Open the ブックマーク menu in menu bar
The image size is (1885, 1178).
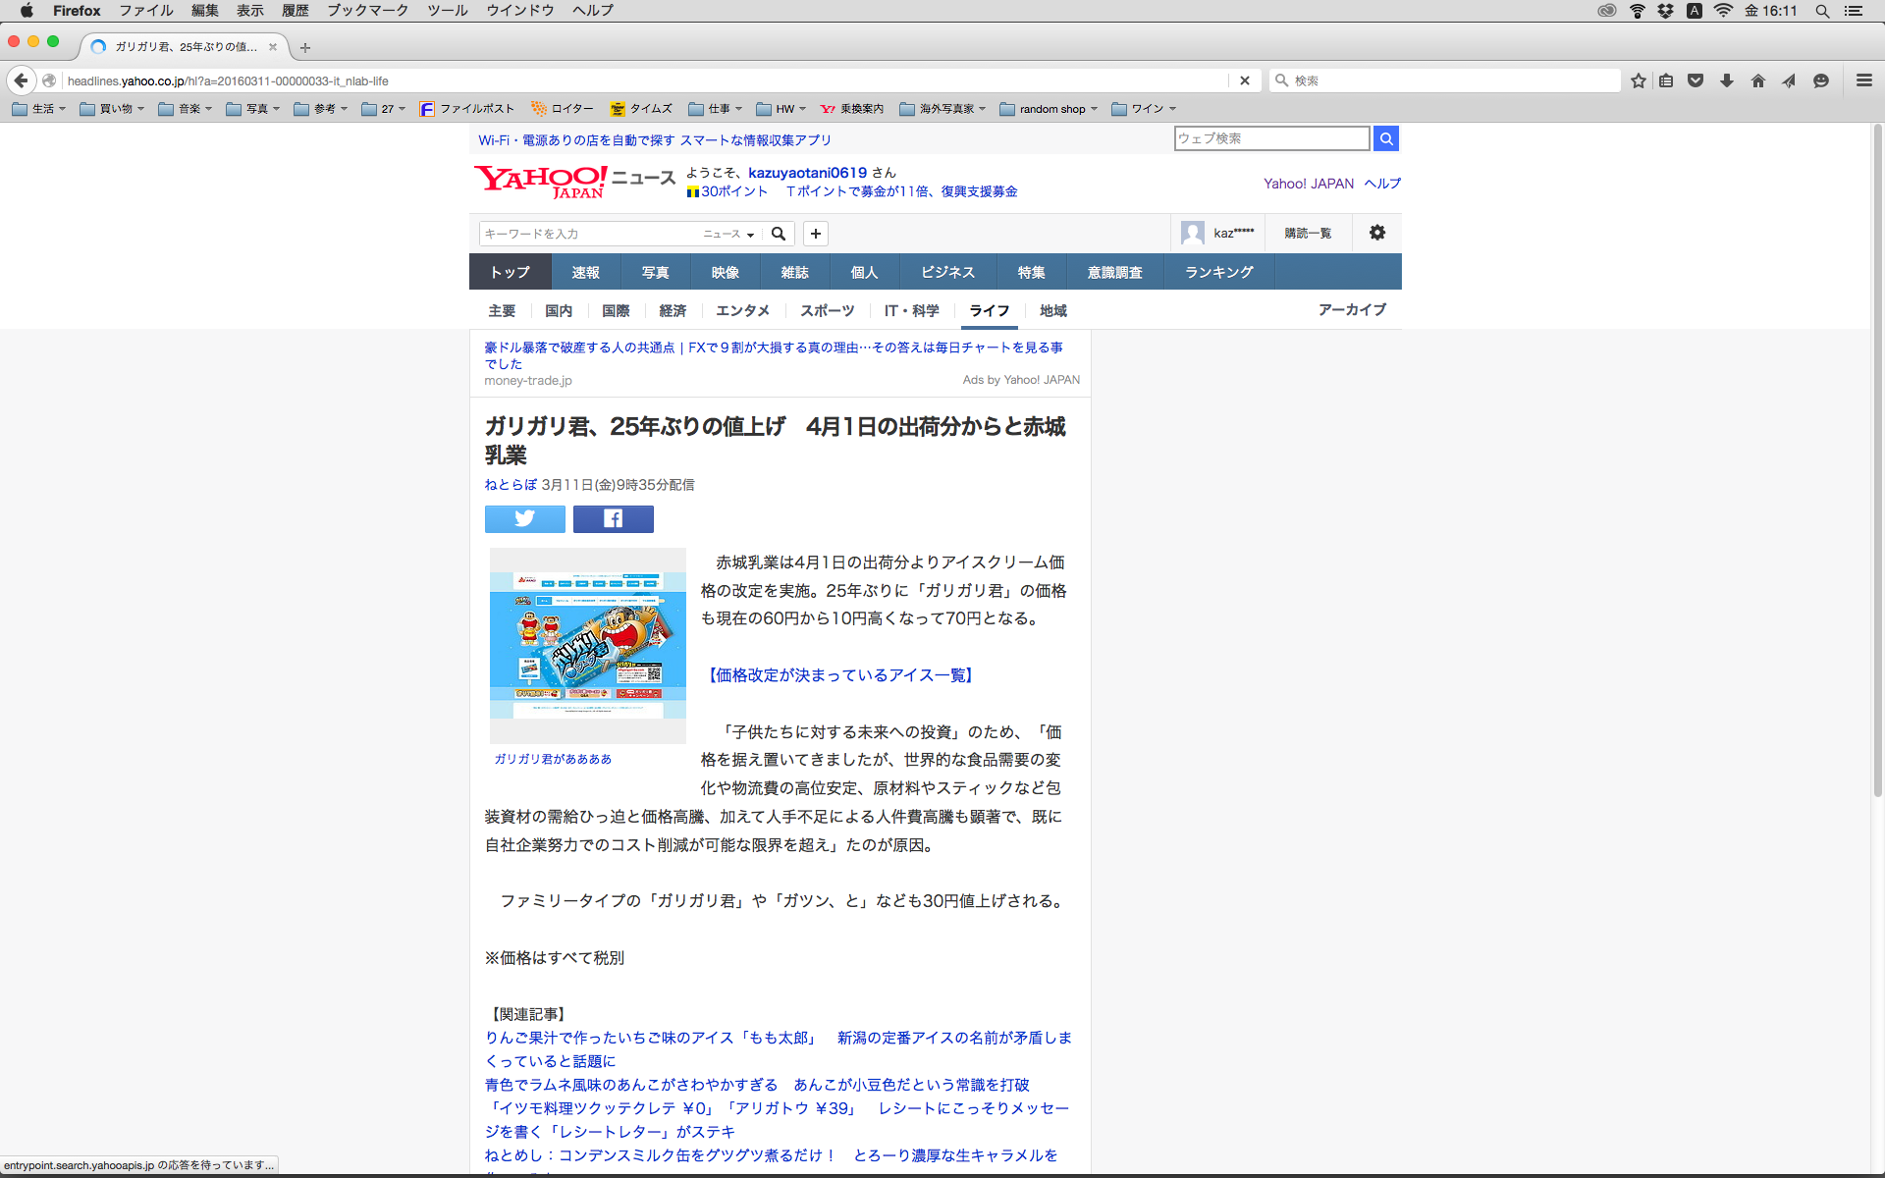click(x=367, y=11)
